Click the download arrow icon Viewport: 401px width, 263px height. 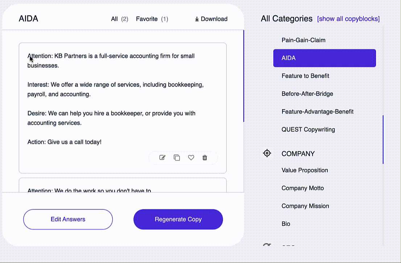pos(197,19)
